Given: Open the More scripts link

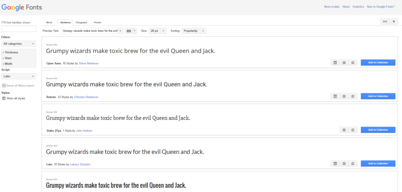Looking at the screenshot, I should click(331, 7).
